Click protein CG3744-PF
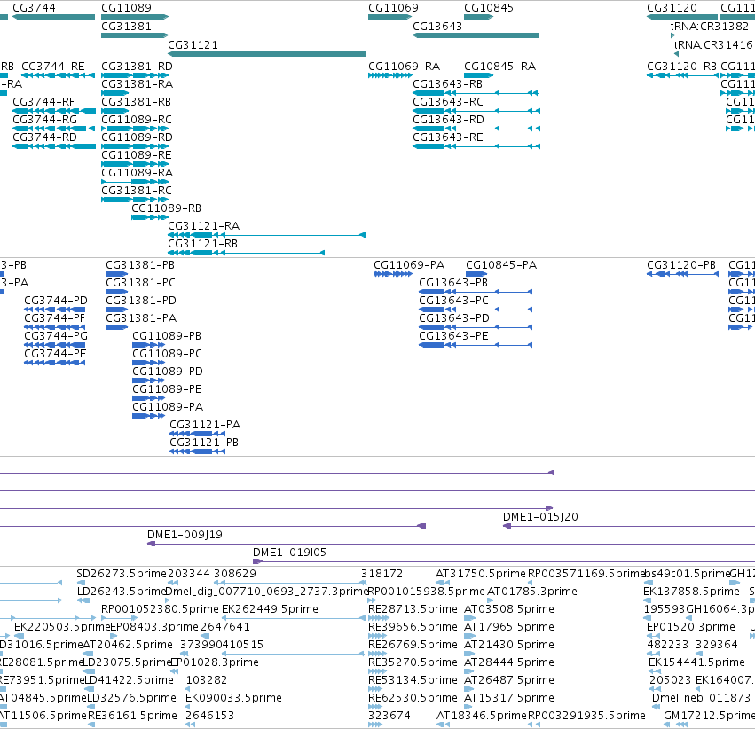The width and height of the screenshot is (755, 729). point(54,327)
